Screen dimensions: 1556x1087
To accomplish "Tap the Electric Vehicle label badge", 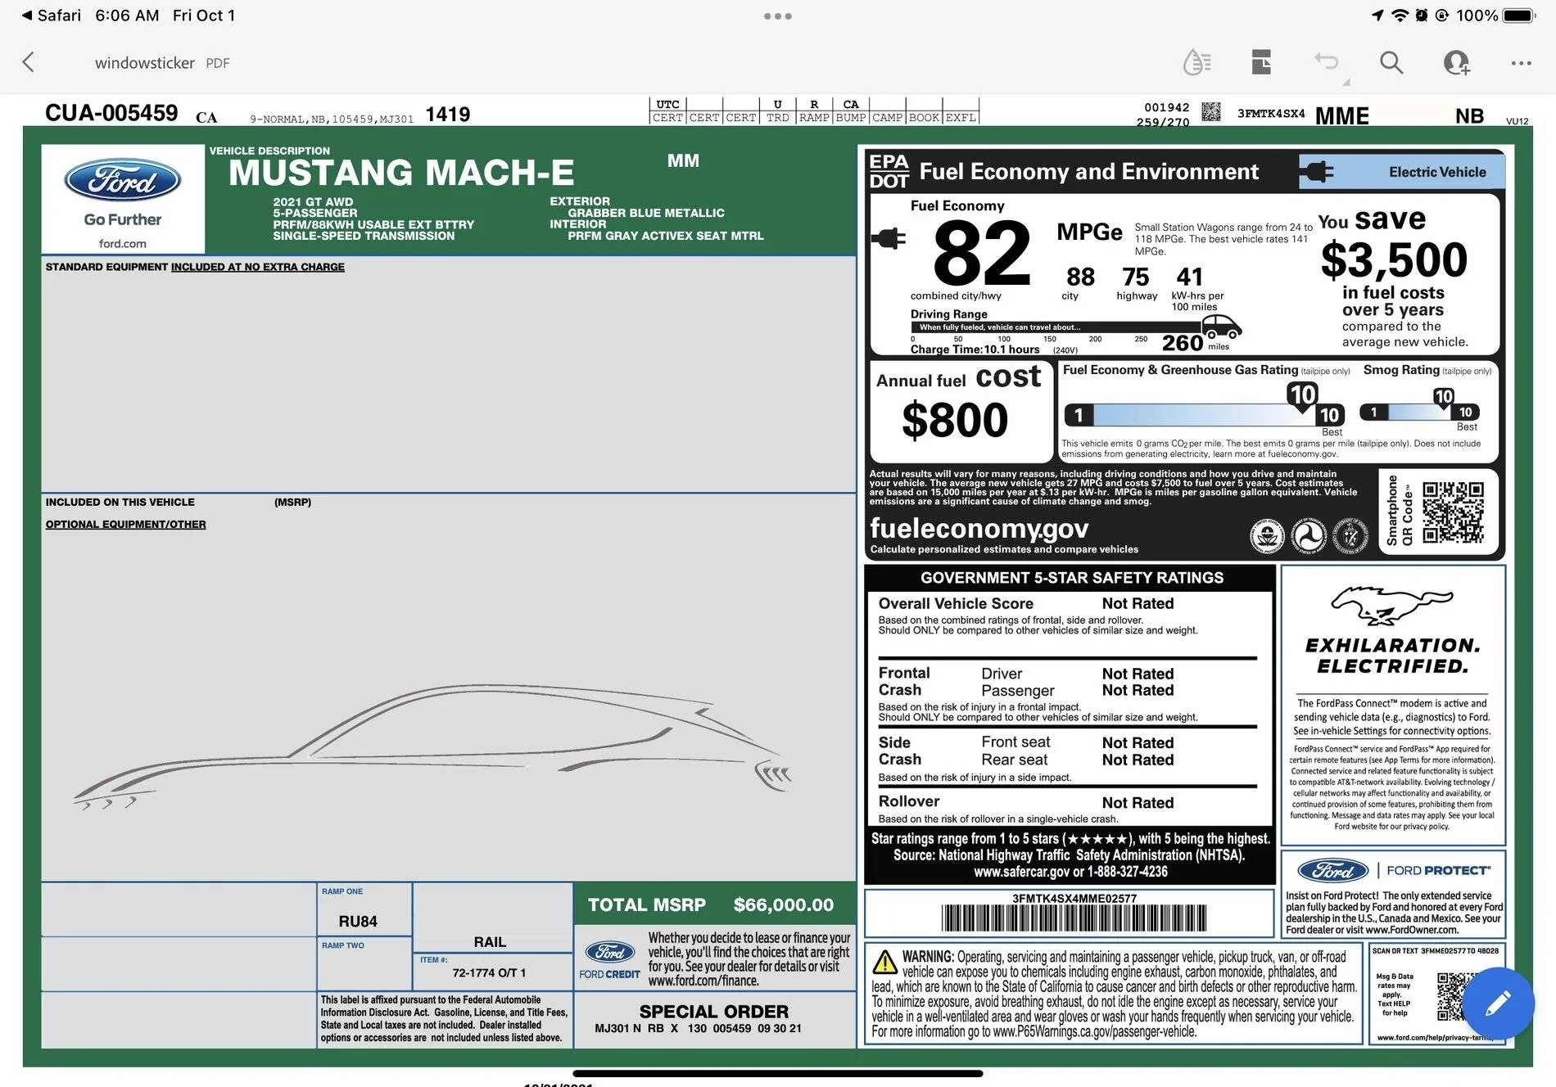I will 1402,172.
